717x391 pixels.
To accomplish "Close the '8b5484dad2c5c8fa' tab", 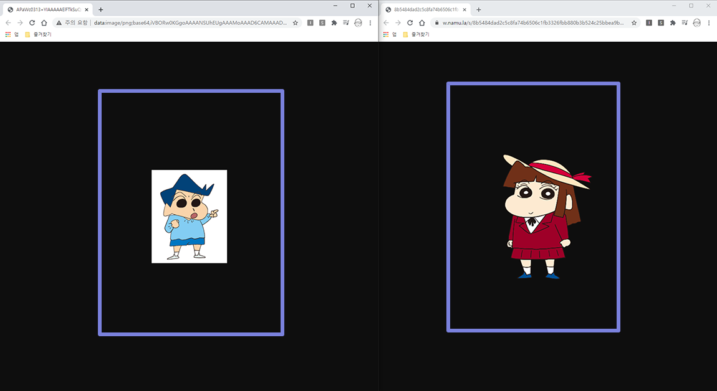I will click(464, 9).
